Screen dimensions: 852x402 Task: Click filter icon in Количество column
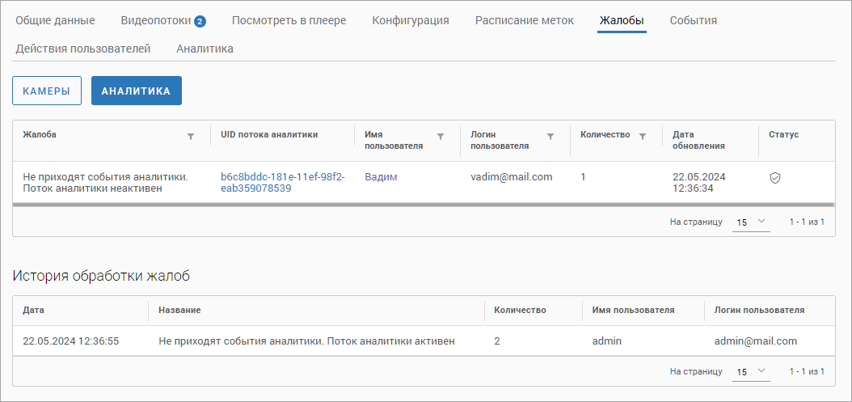(x=643, y=137)
